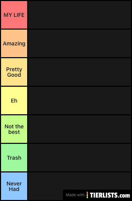Click the empty Amazing tier row
The width and height of the screenshot is (132, 201).
[79, 43]
